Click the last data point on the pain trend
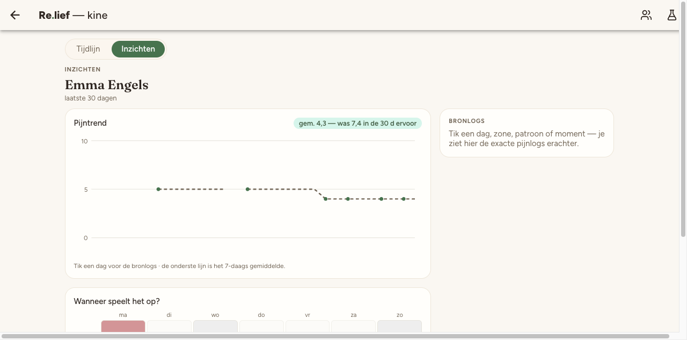Image resolution: width=687 pixels, height=340 pixels. pyautogui.click(x=404, y=199)
